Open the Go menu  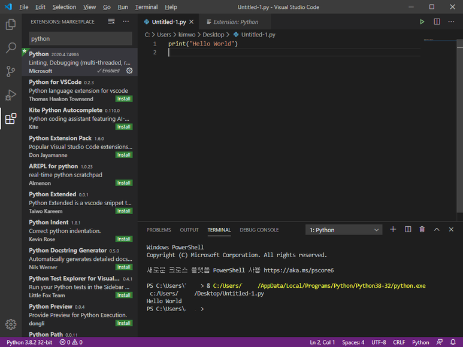tap(107, 7)
